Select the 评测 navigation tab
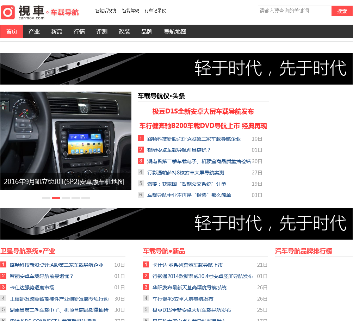 [101, 31]
